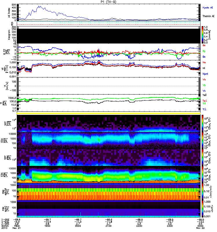Click the empty ion velocity Vi panel
The width and height of the screenshot is (217, 232).
point(108,86)
